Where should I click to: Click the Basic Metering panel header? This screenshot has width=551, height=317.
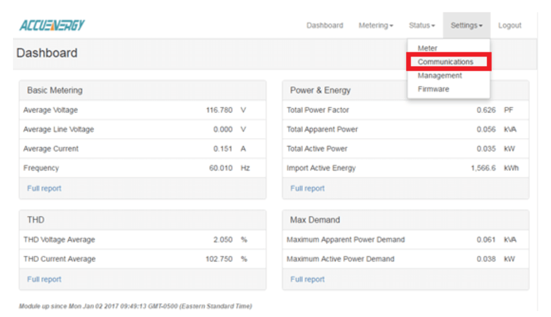pyautogui.click(x=142, y=90)
